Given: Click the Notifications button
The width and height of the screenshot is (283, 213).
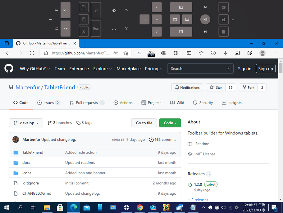Looking at the screenshot, I should point(187,88).
